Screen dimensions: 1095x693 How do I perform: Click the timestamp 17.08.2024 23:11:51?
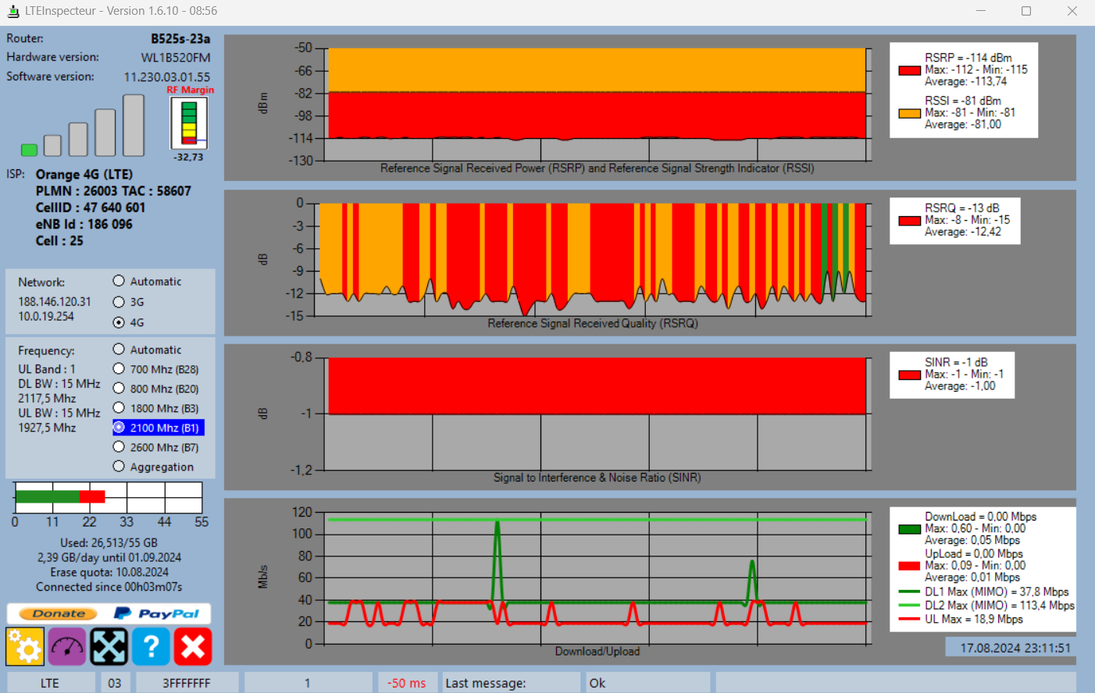point(1015,648)
